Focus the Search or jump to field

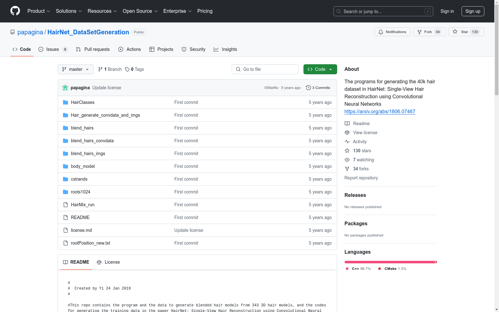coord(383,11)
